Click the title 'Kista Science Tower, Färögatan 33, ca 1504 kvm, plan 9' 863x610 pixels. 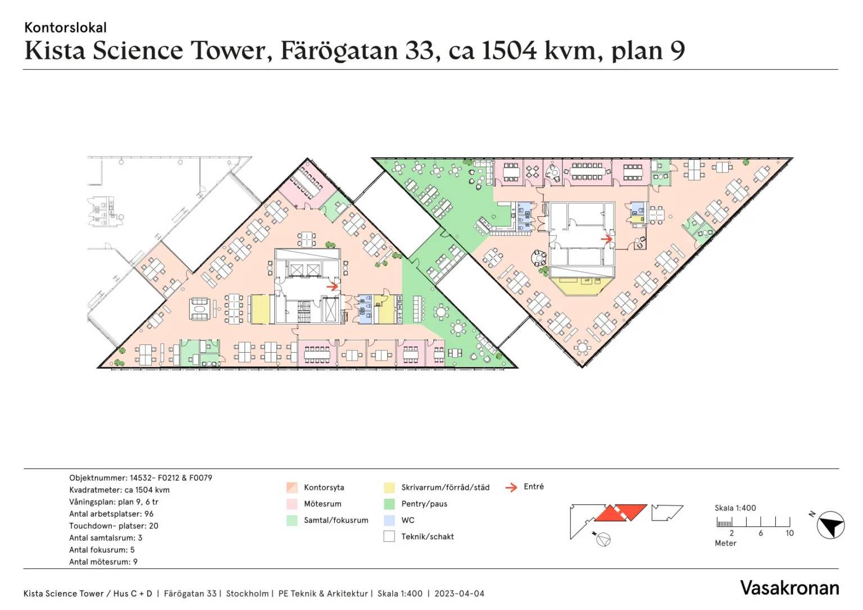point(355,51)
